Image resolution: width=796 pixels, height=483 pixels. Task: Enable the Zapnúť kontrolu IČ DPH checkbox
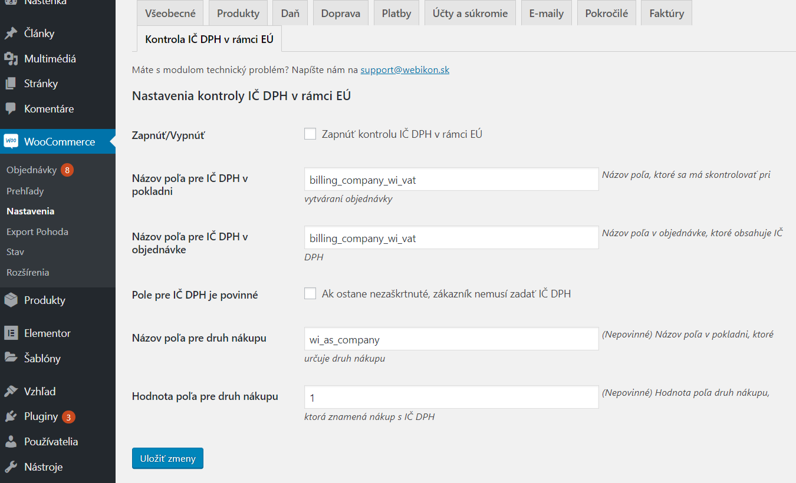310,134
